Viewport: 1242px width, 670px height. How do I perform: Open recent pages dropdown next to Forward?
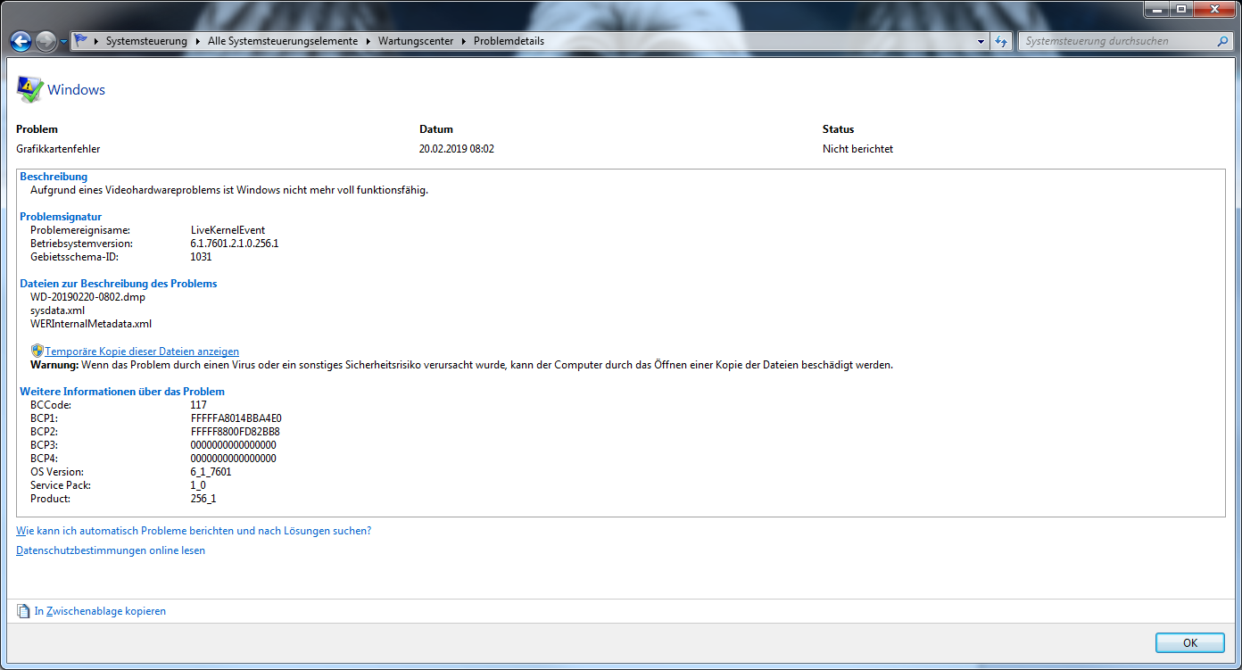63,41
